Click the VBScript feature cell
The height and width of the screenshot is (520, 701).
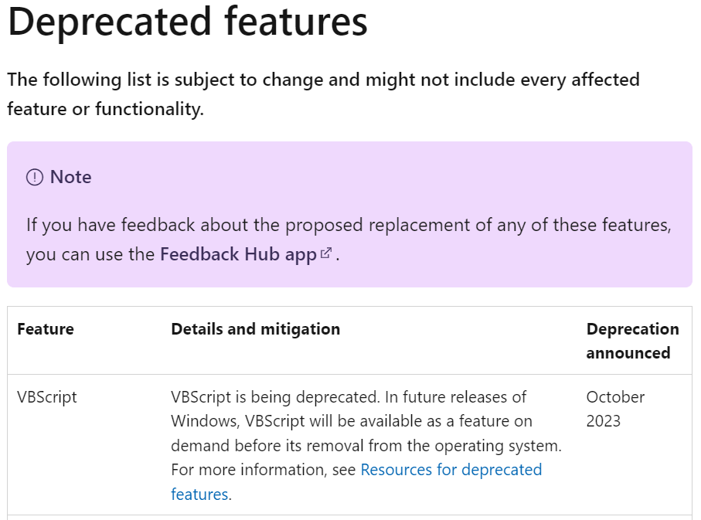coord(47,397)
